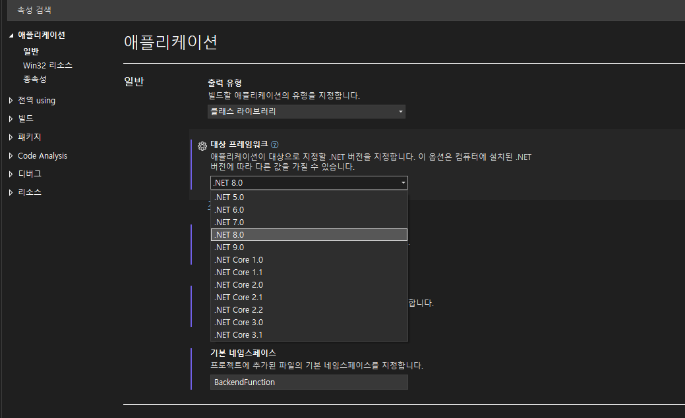Click the gear icon beside 대상 프레임워크

click(x=202, y=145)
